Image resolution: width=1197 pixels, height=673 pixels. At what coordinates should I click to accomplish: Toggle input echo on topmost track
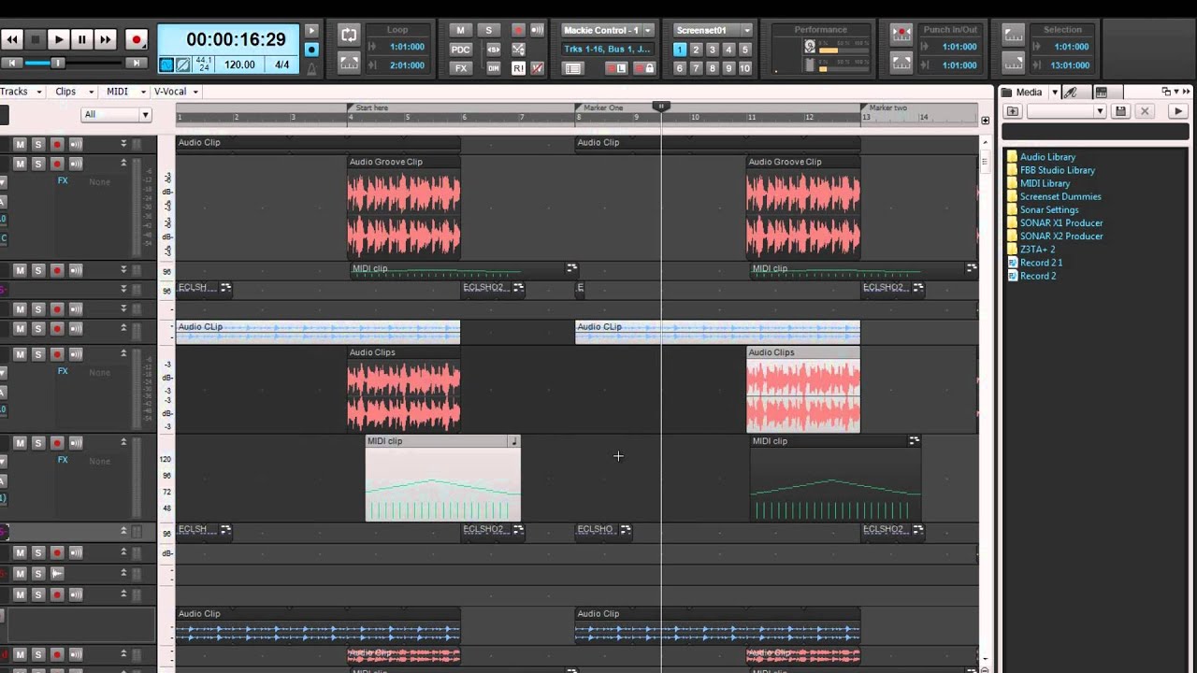pyautogui.click(x=76, y=144)
